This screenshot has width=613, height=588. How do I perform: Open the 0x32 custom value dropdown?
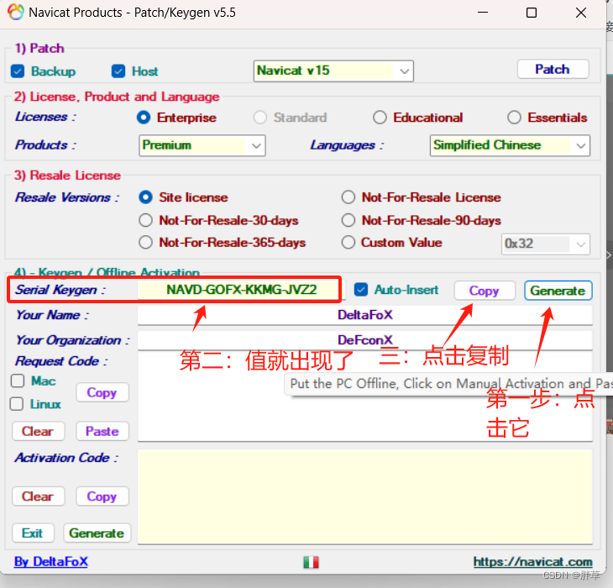point(545,244)
